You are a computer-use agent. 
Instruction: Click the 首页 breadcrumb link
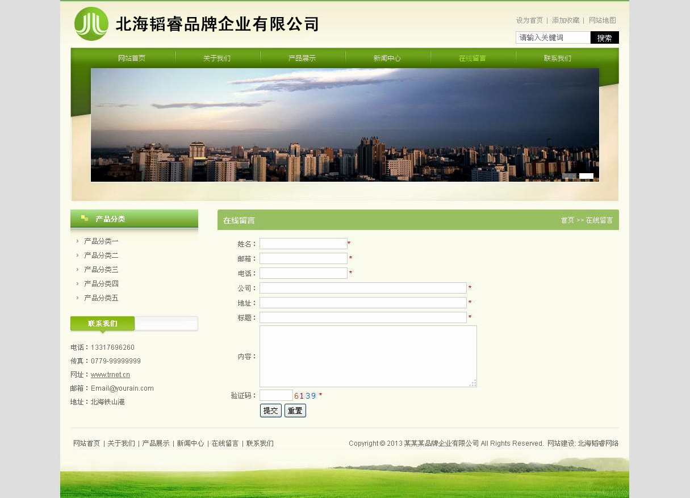(567, 220)
